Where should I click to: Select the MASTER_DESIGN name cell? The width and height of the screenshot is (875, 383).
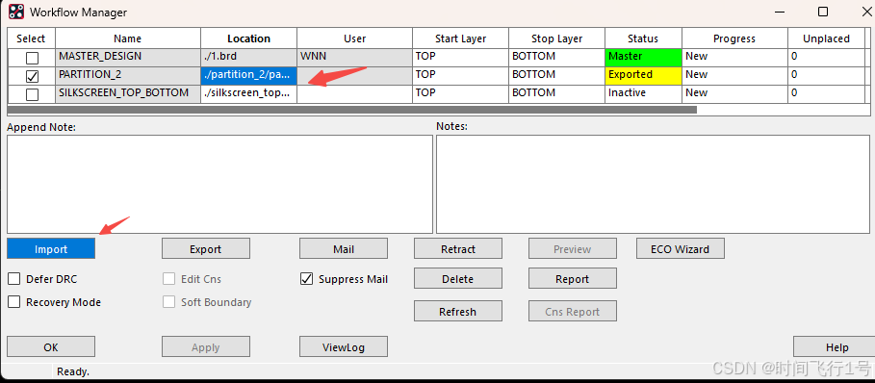coord(128,58)
